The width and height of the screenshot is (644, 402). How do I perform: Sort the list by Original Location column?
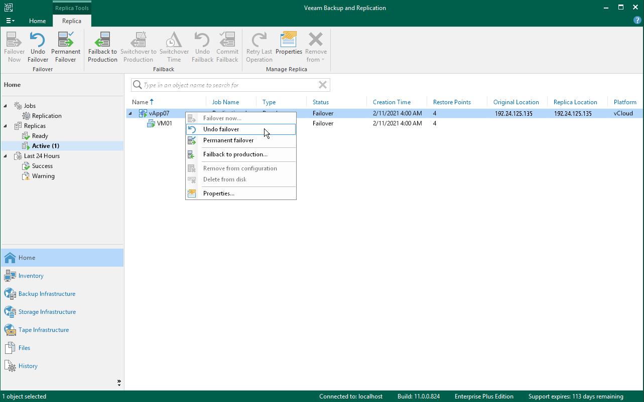(517, 102)
